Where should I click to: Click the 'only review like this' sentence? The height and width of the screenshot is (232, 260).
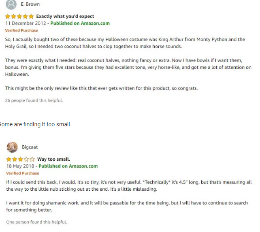[x=102, y=88]
